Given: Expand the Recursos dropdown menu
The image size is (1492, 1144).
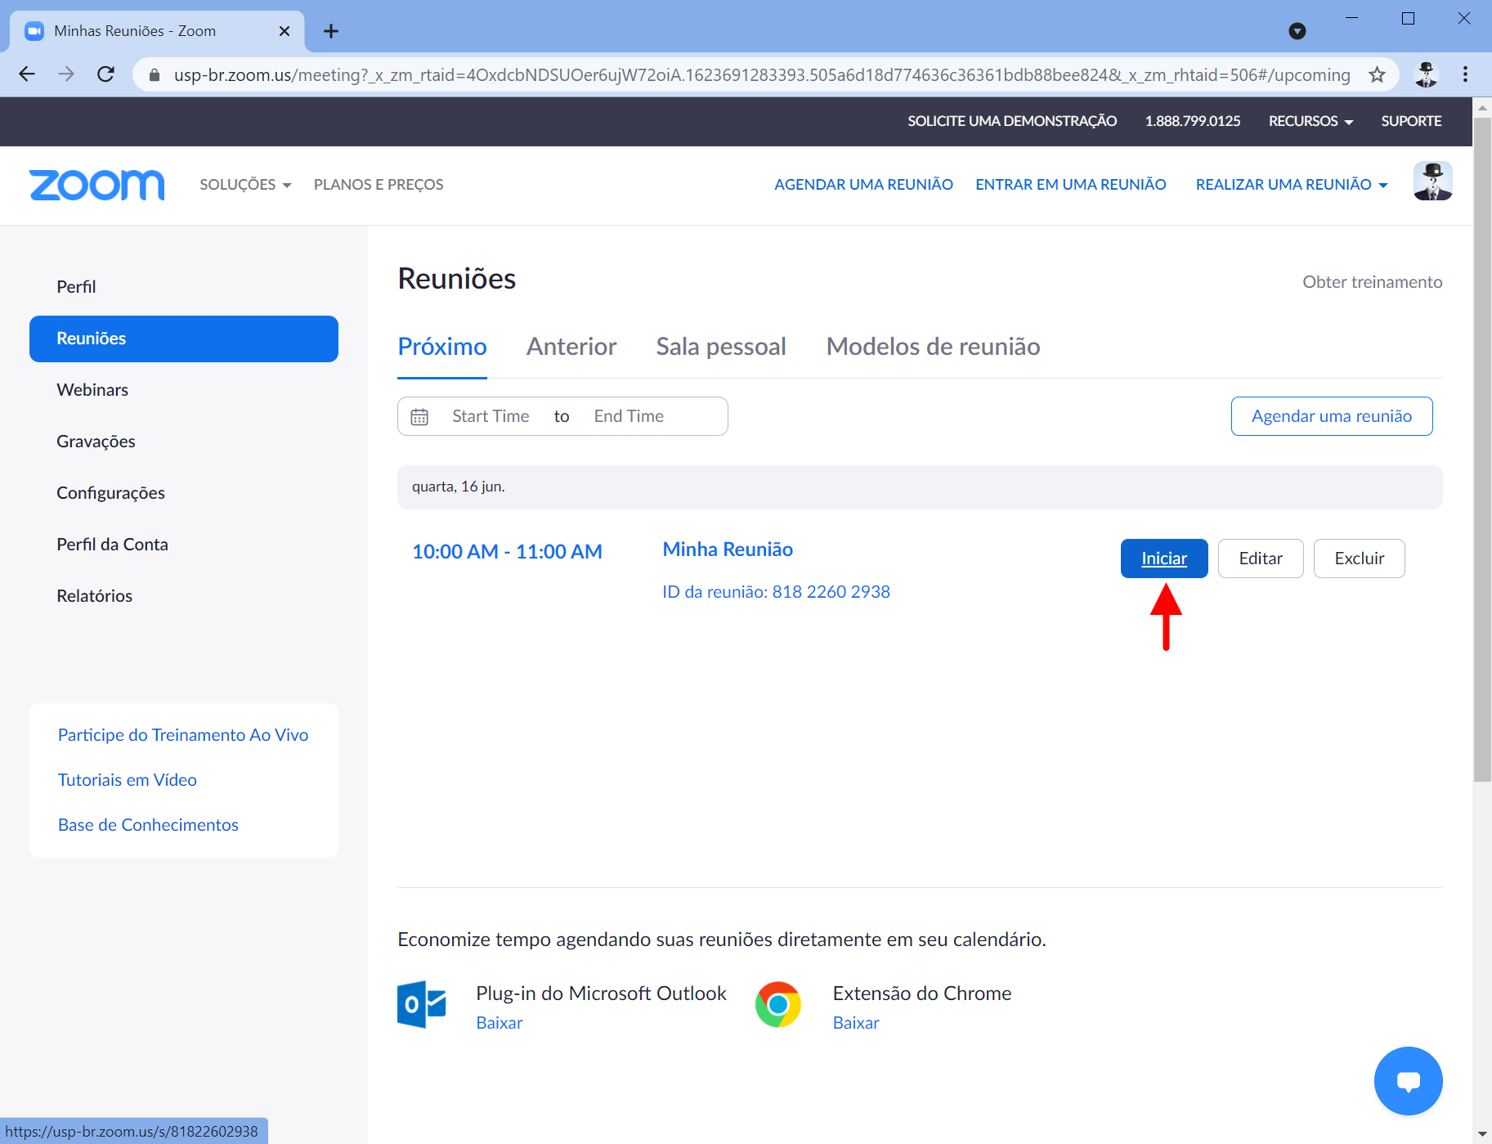Looking at the screenshot, I should click(1310, 121).
